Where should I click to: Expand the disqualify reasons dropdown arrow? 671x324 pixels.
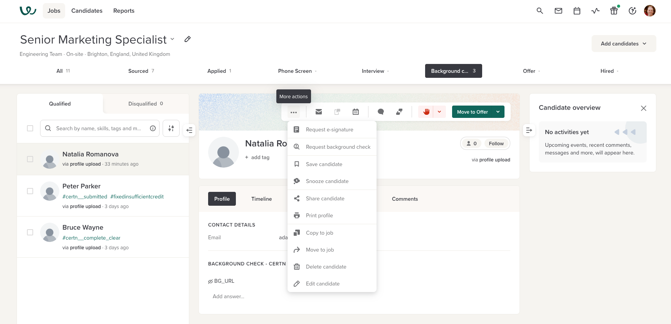439,112
